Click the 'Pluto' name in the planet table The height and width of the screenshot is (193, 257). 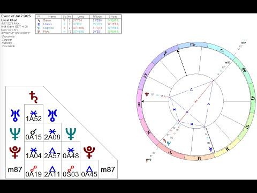pyautogui.click(x=46, y=32)
